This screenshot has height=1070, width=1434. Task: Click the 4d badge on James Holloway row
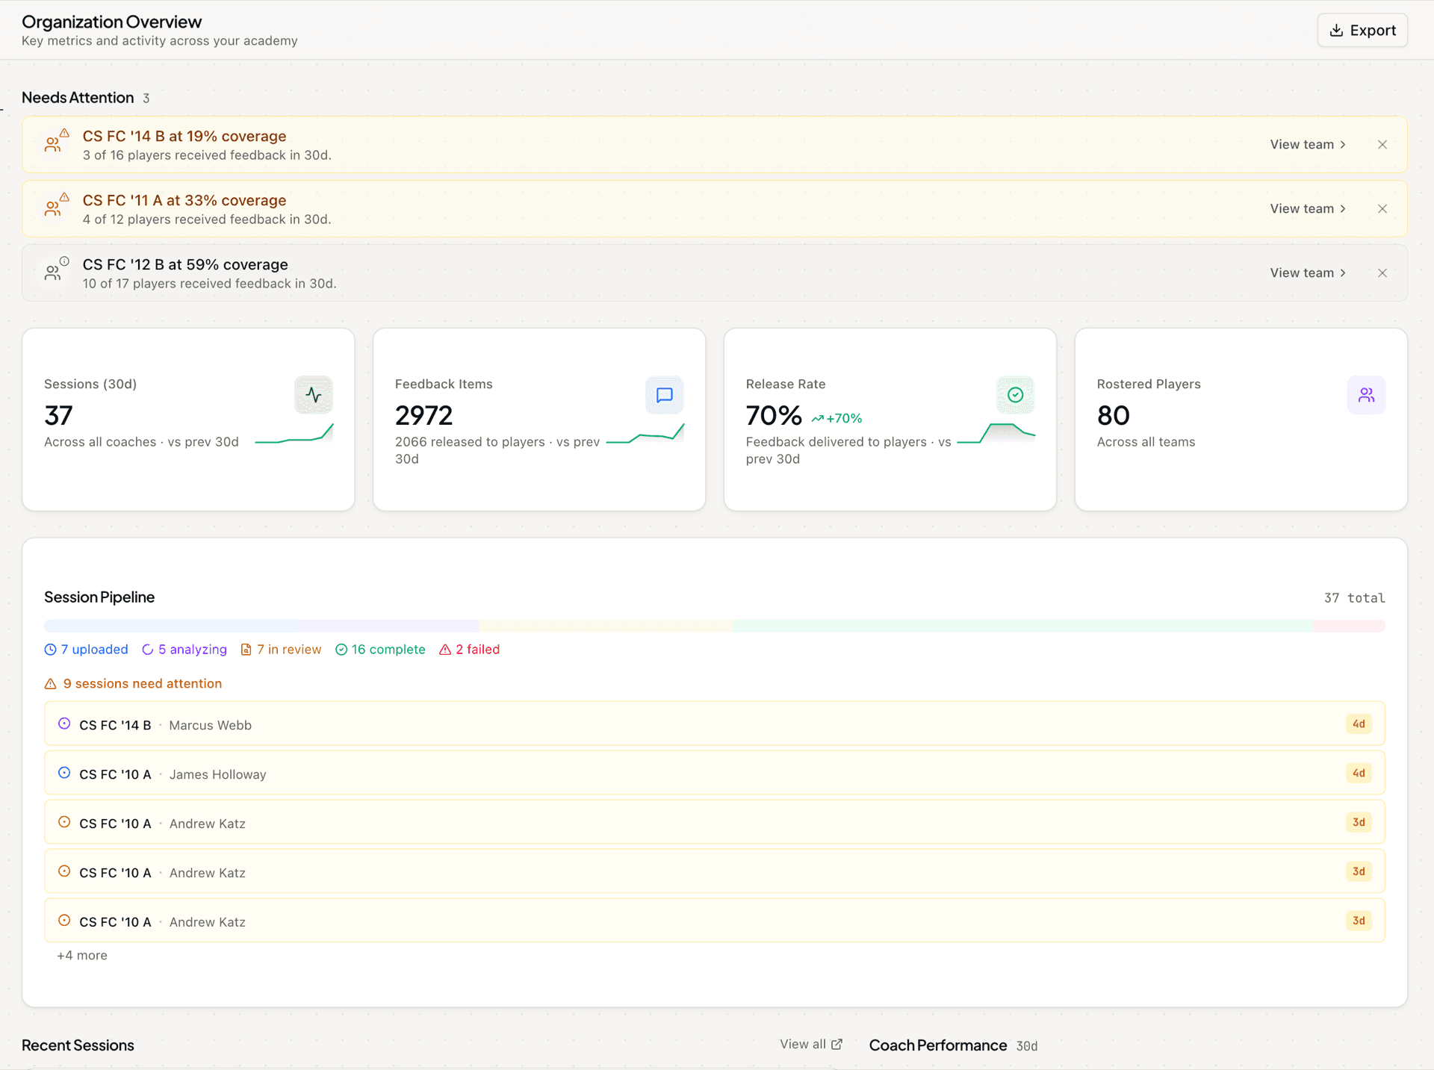coord(1359,774)
